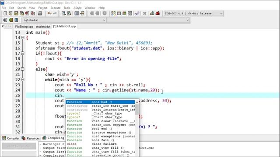Click the Open file toolbar icon
Viewport: 280px width, 157px height.
pyautogui.click(x=10, y=14)
